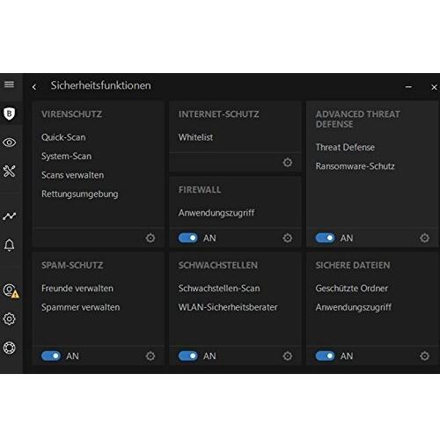Open Virenschutz settings gear
This screenshot has width=440, height=440.
pyautogui.click(x=150, y=238)
